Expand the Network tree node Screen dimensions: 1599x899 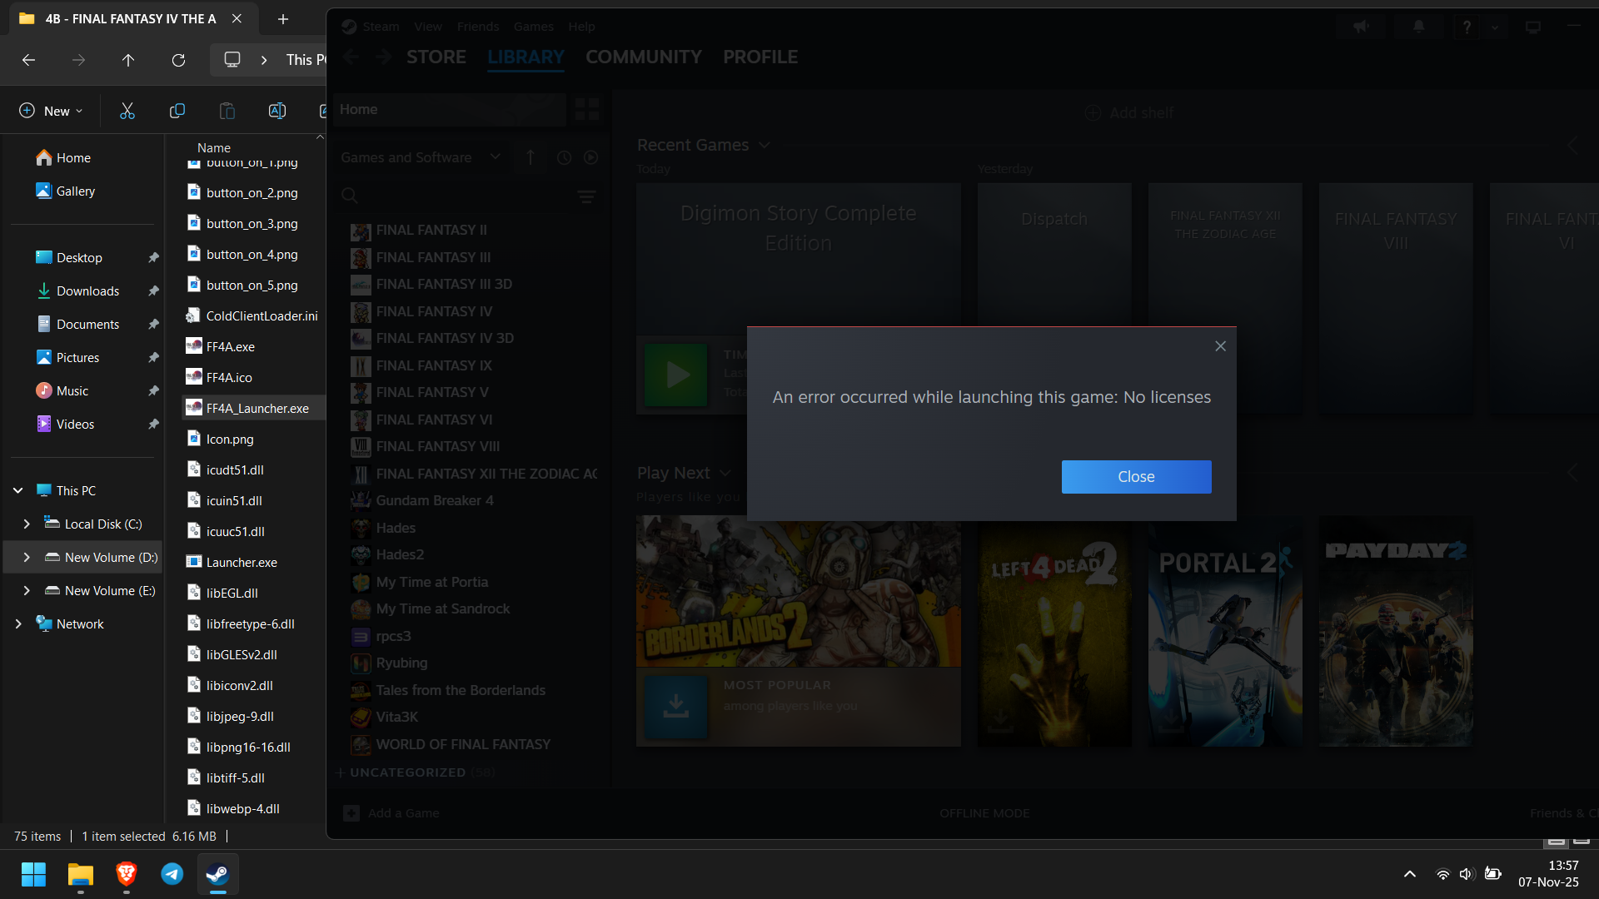(x=18, y=623)
